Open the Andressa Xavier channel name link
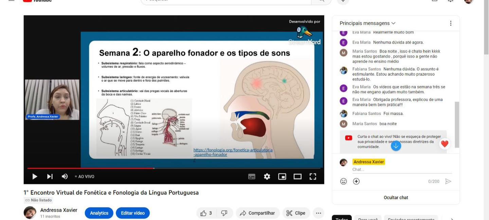The height and width of the screenshot is (220, 489). 59,210
